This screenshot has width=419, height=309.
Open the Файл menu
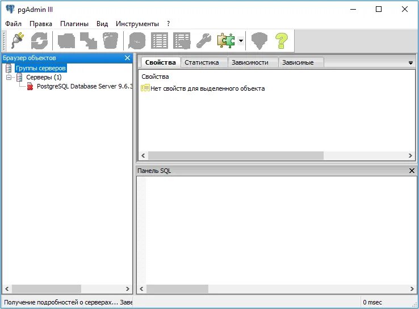click(x=14, y=24)
